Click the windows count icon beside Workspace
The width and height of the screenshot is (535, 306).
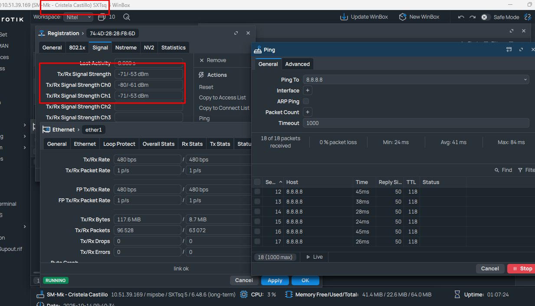click(102, 17)
